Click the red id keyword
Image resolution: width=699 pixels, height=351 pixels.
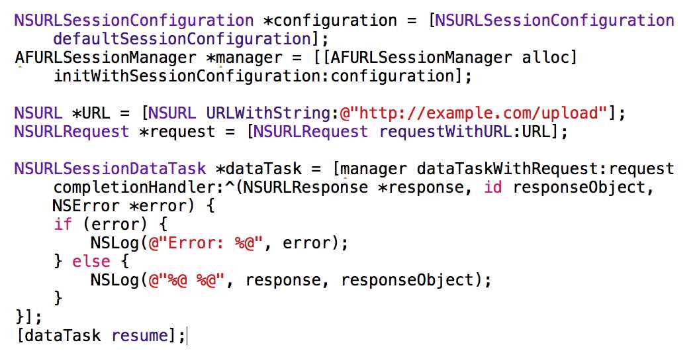point(493,187)
